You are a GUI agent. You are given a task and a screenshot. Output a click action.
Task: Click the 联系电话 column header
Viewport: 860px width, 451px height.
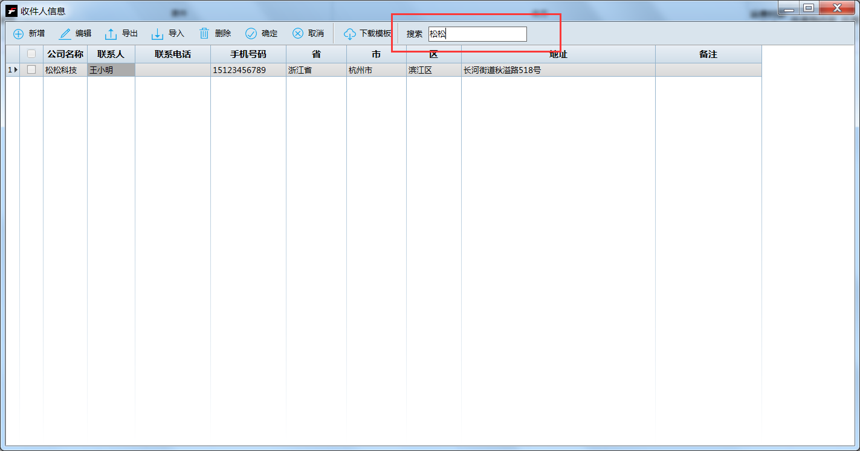173,54
